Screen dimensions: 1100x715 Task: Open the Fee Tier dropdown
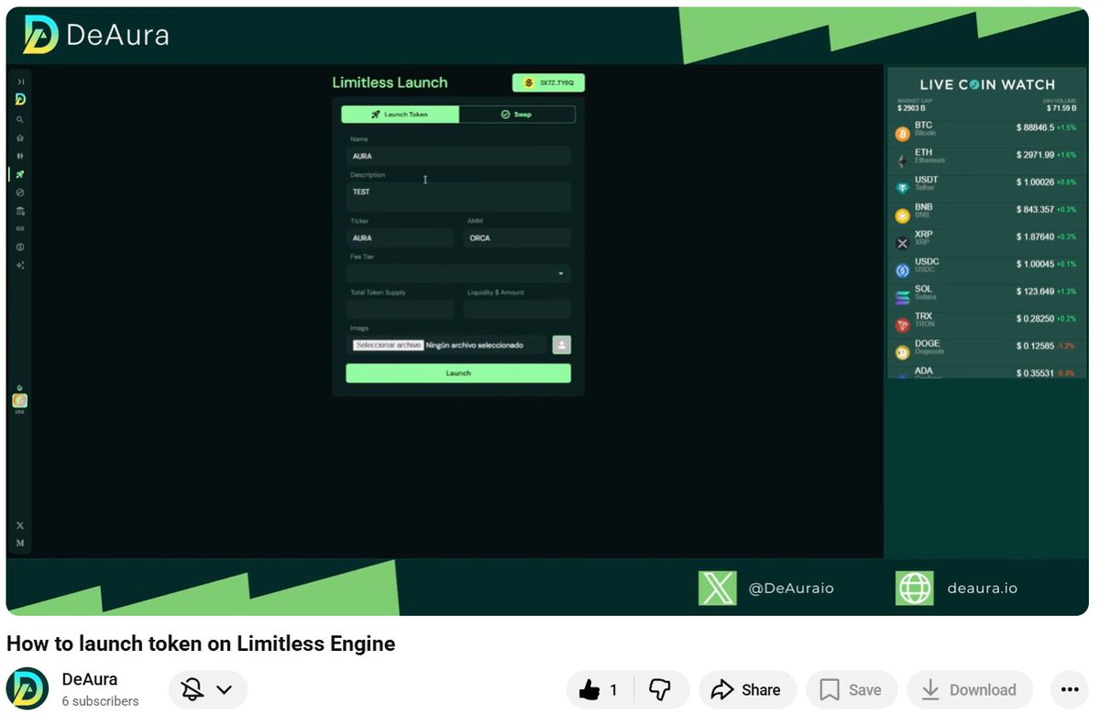click(x=458, y=273)
